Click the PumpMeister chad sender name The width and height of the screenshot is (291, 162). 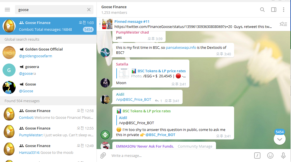(x=132, y=32)
